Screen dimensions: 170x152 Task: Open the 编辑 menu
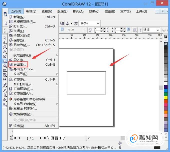click(x=31, y=11)
